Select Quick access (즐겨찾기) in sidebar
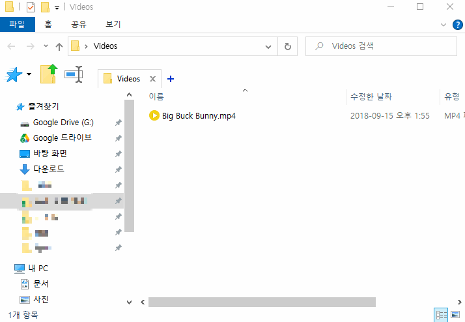Image resolution: width=465 pixels, height=322 pixels. point(43,106)
